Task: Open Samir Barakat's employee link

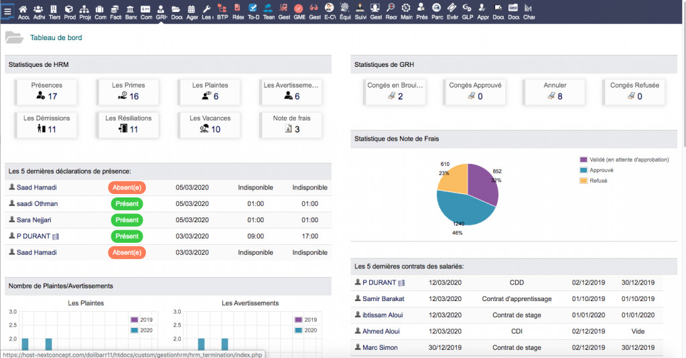Action: (385, 298)
